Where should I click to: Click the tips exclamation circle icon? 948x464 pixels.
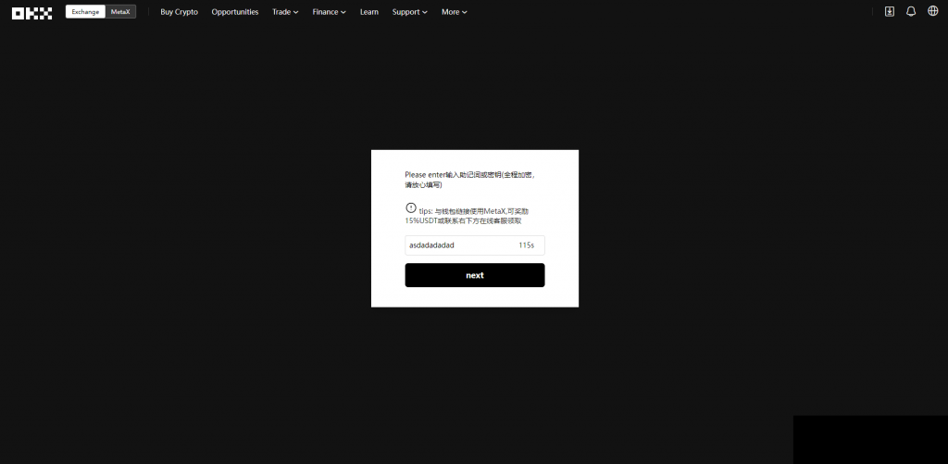411,208
